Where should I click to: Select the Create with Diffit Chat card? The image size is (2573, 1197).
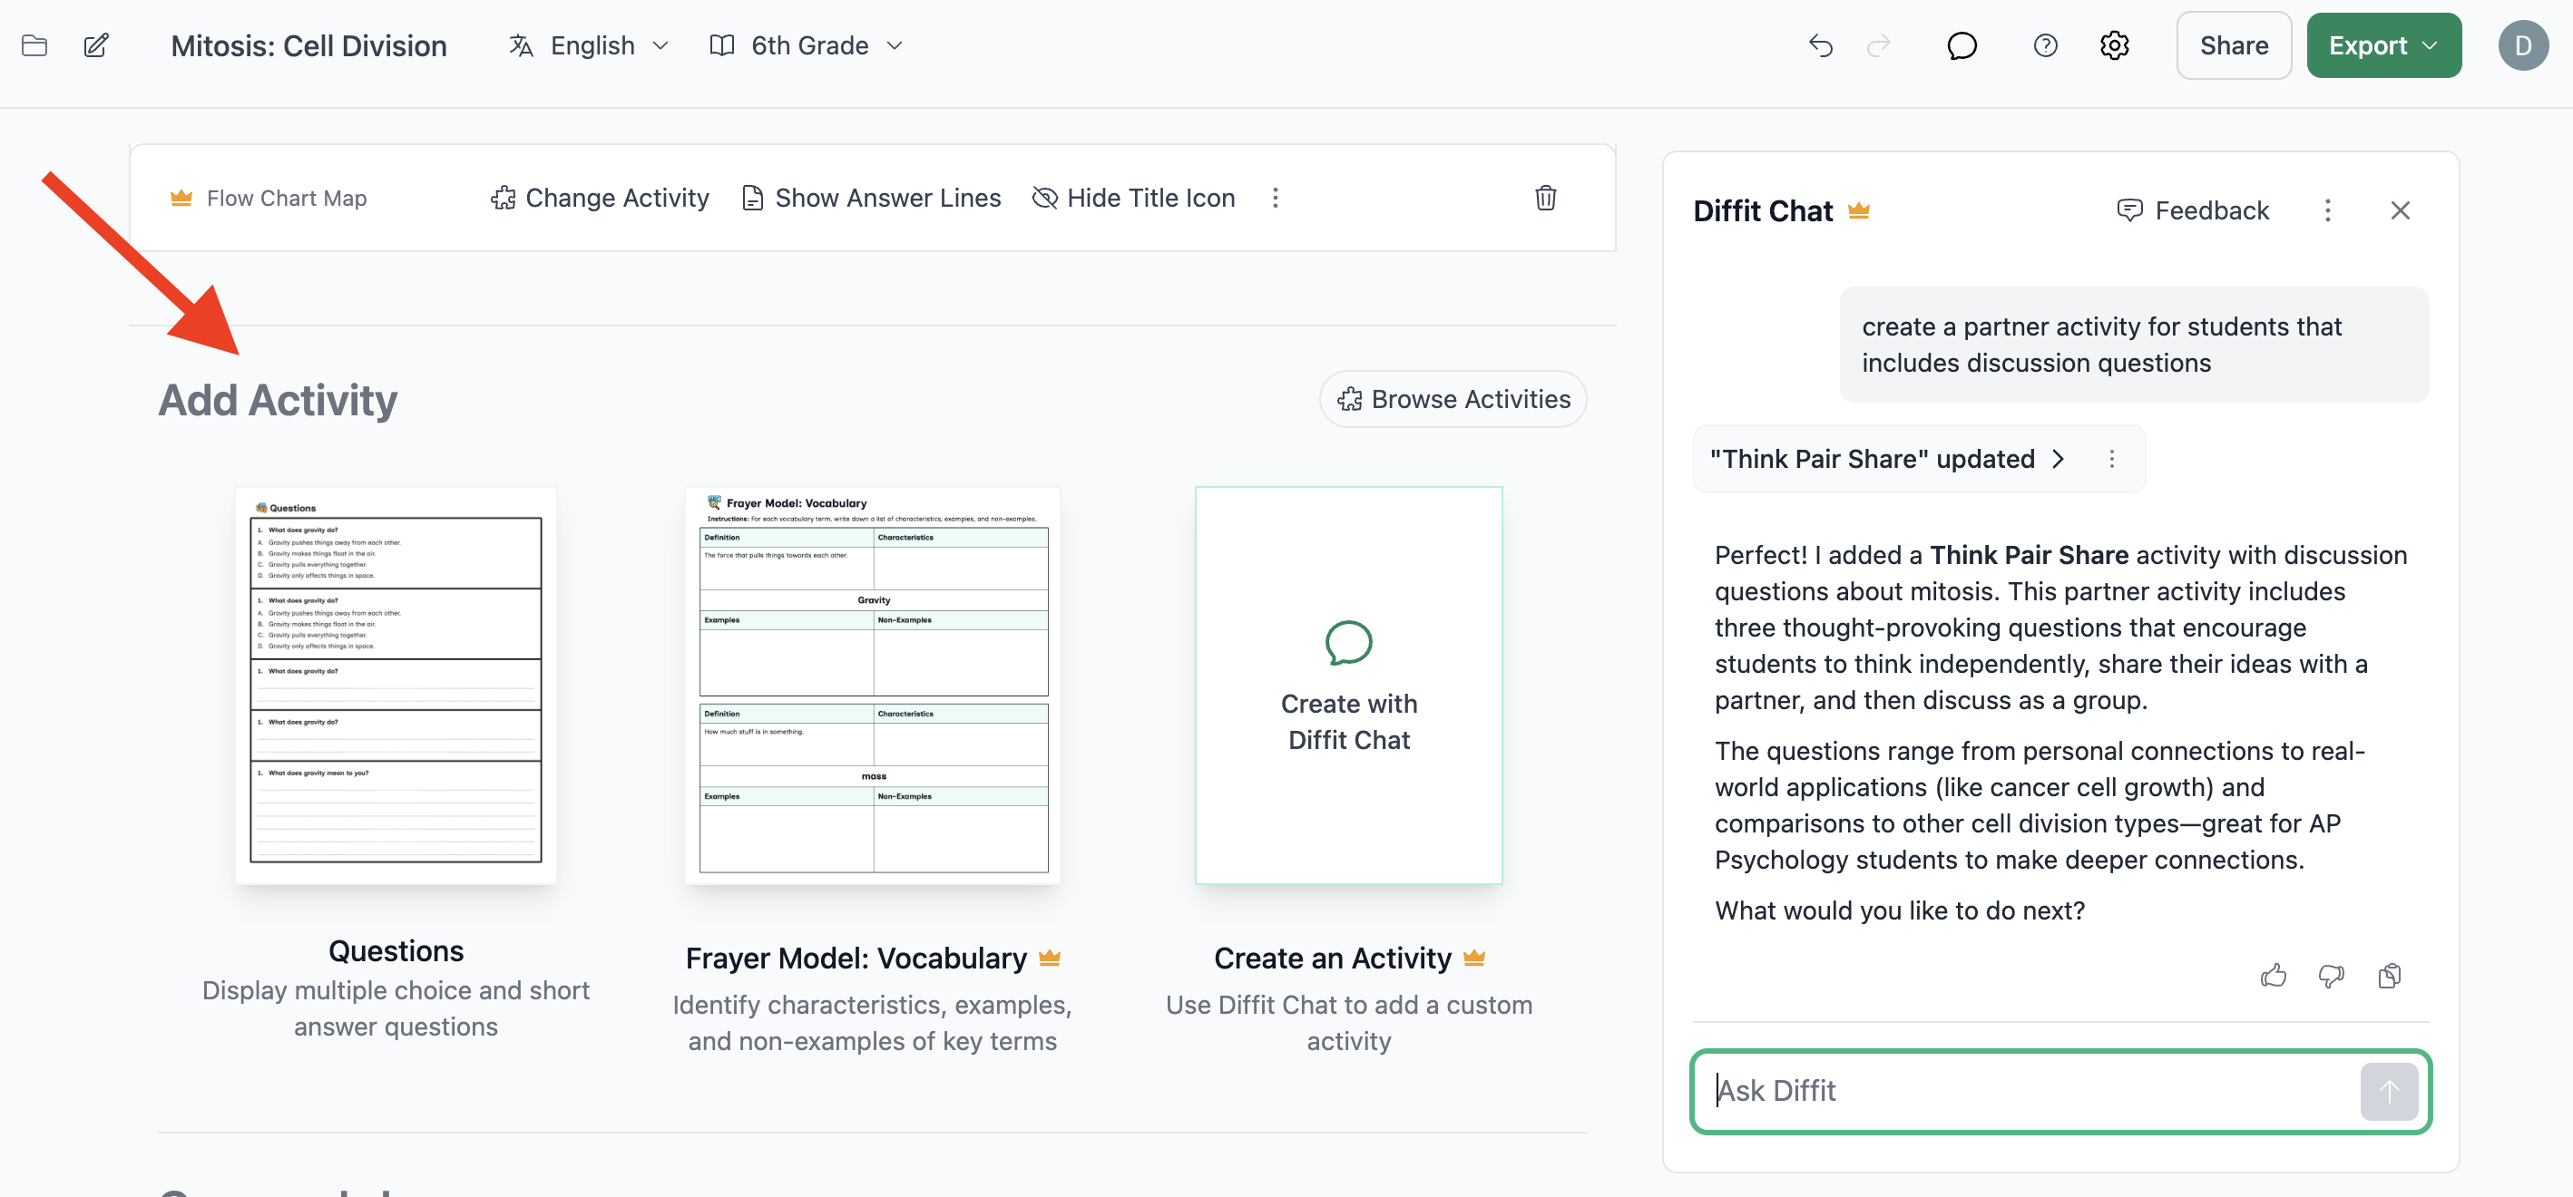tap(1348, 685)
